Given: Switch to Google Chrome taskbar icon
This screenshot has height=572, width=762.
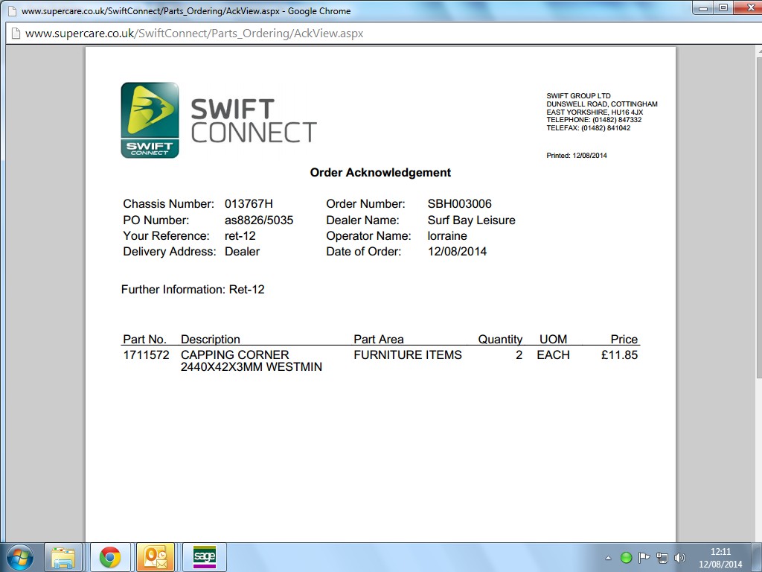Looking at the screenshot, I should pyautogui.click(x=110, y=557).
